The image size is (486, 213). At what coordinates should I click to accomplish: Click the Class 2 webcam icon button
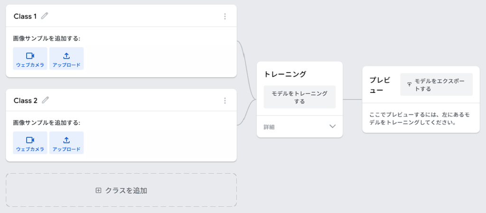(x=30, y=142)
